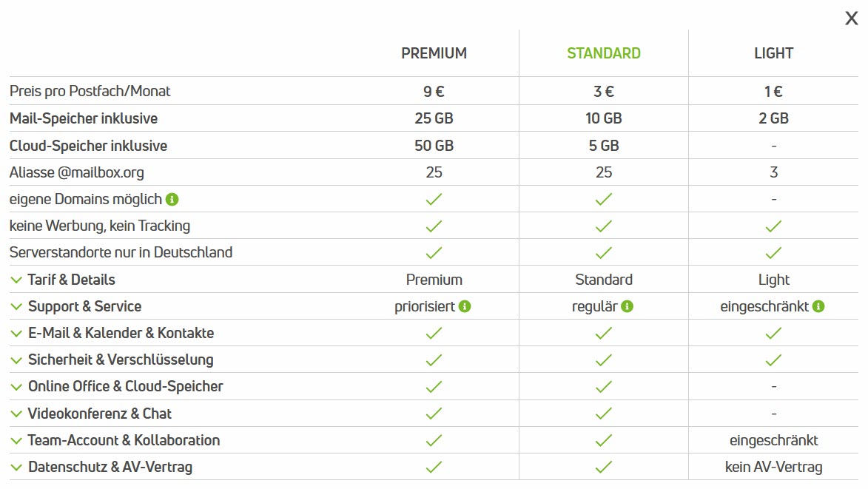
Task: Select the LIGHT plan column header
Action: coord(773,53)
